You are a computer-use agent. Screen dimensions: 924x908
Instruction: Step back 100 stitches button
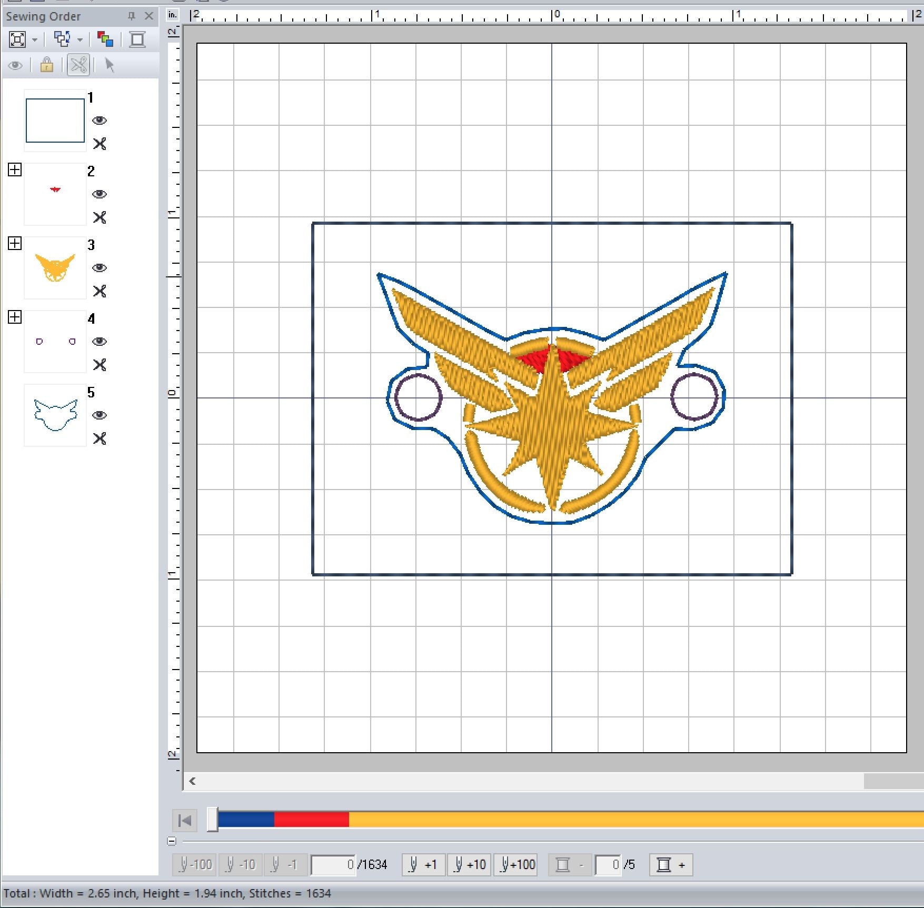195,865
